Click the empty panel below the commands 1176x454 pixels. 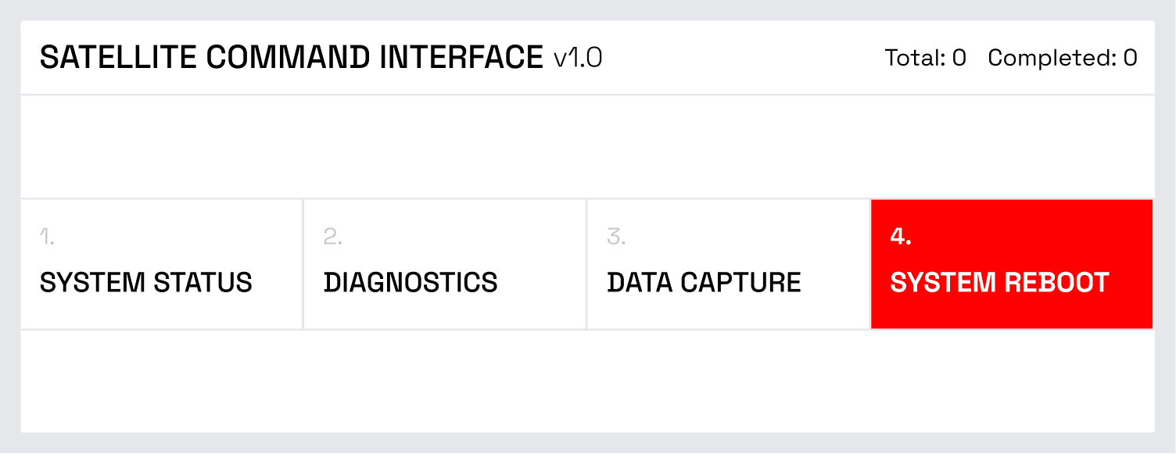[586, 381]
